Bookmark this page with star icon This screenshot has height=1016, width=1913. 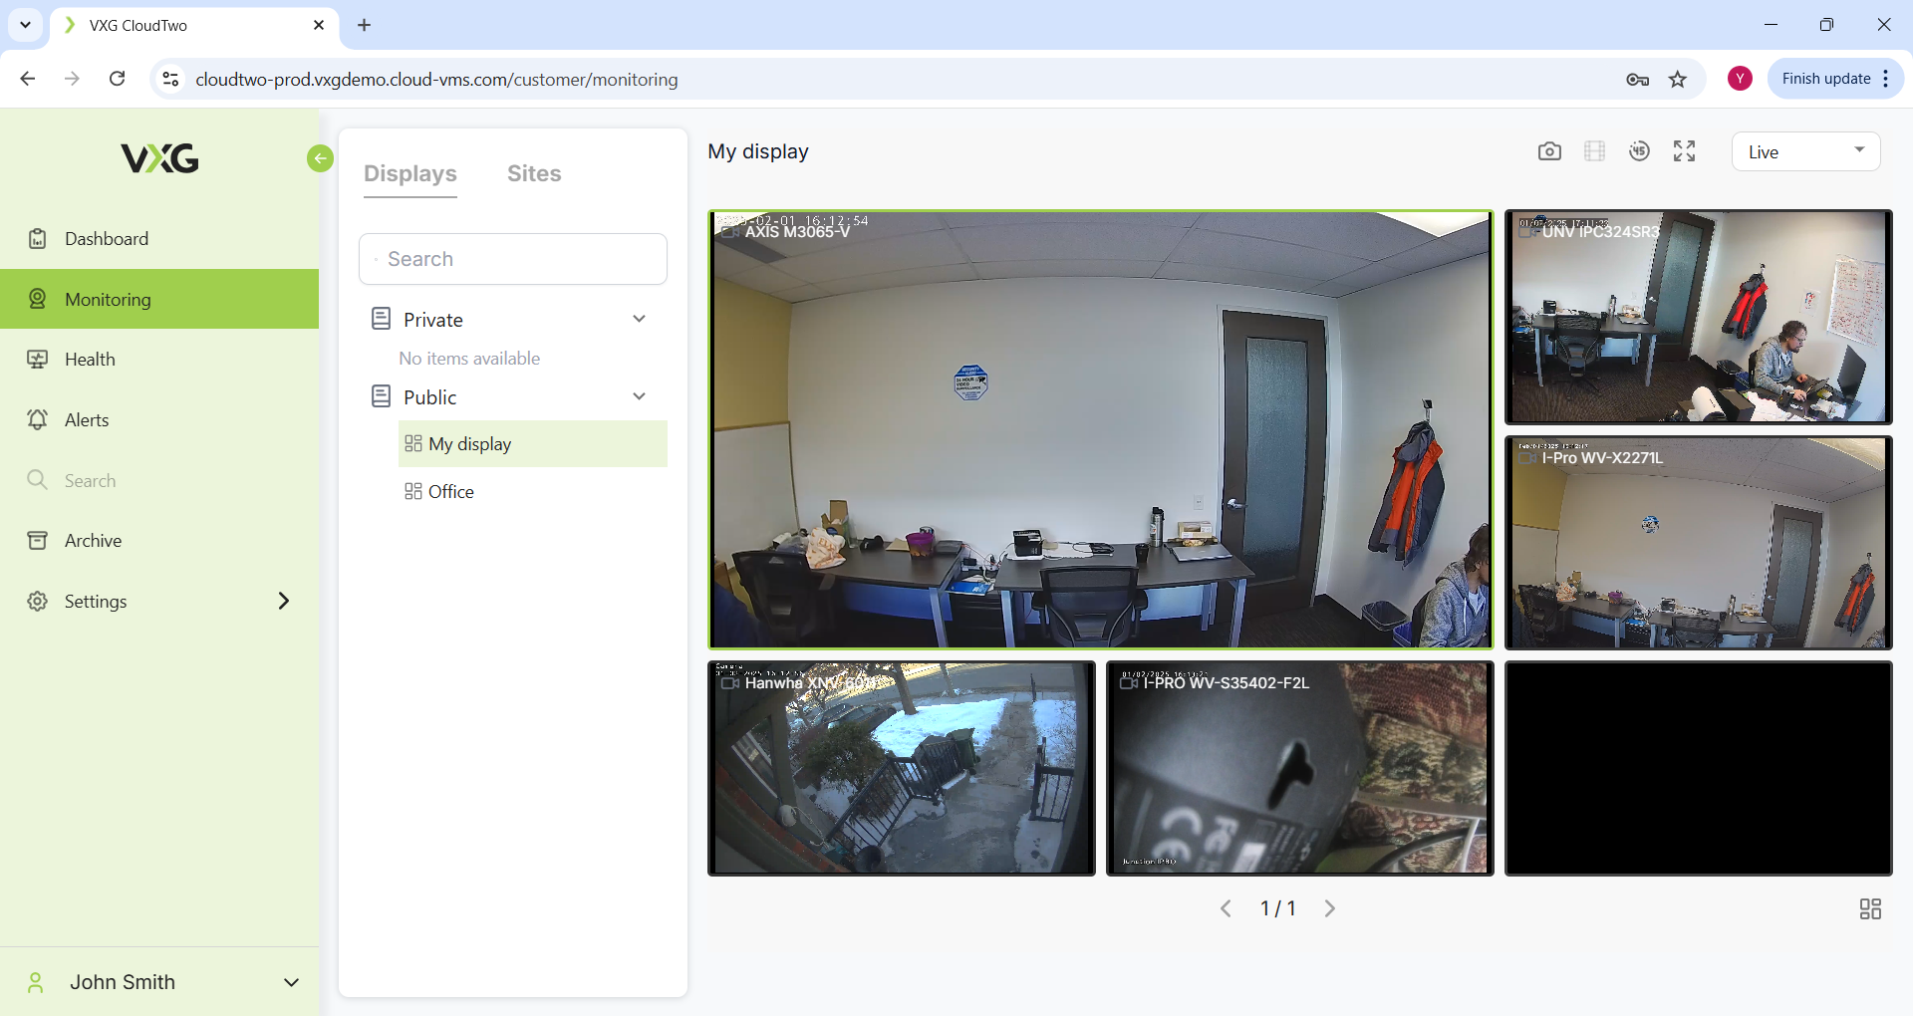(1678, 80)
